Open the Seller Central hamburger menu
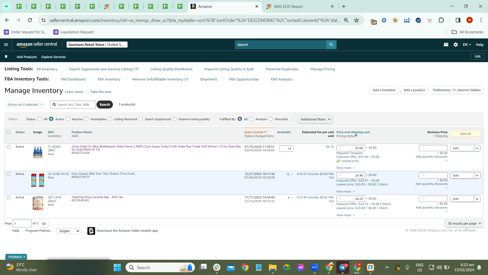 6,45
